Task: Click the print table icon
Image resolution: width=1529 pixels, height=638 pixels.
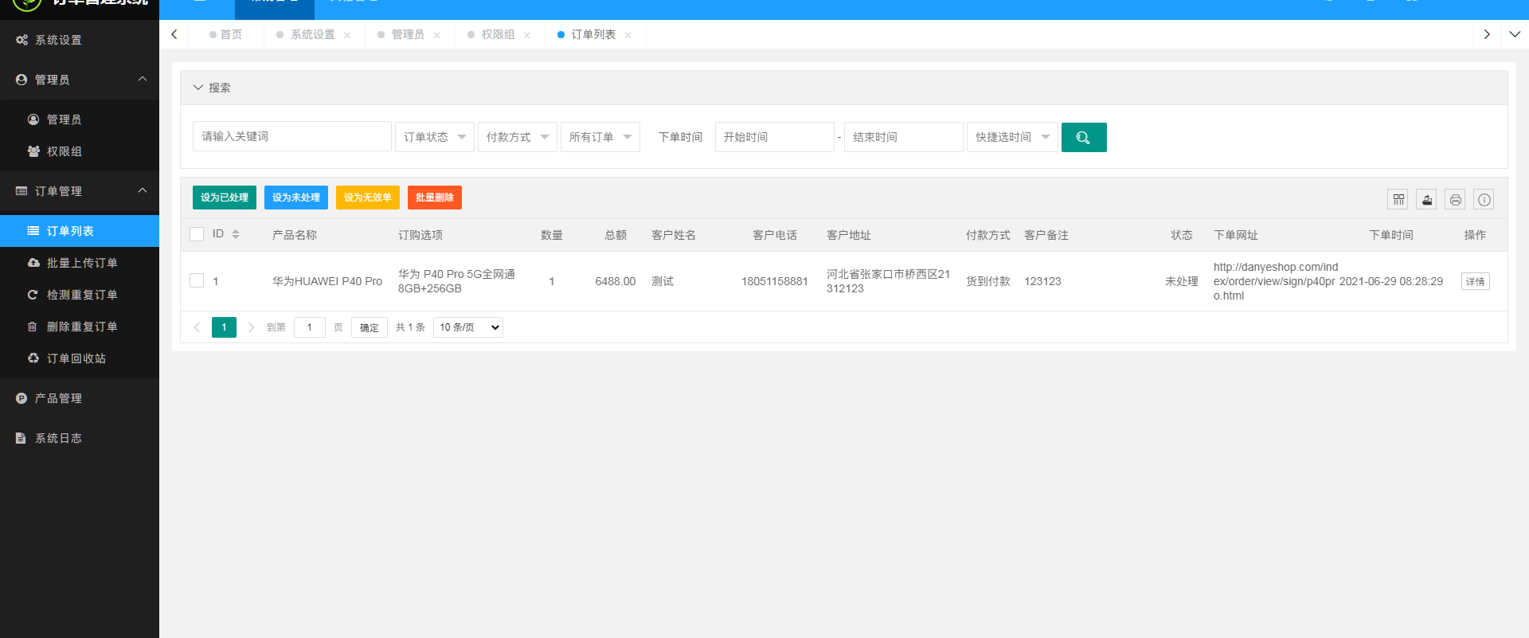Action: coord(1455,199)
